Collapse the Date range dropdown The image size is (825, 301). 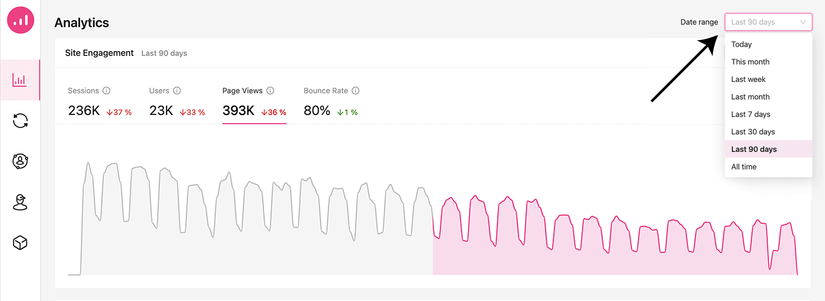768,22
